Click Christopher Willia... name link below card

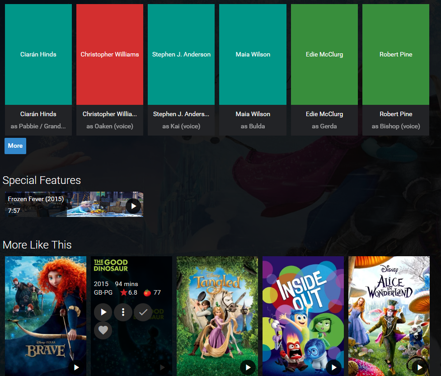click(x=110, y=114)
